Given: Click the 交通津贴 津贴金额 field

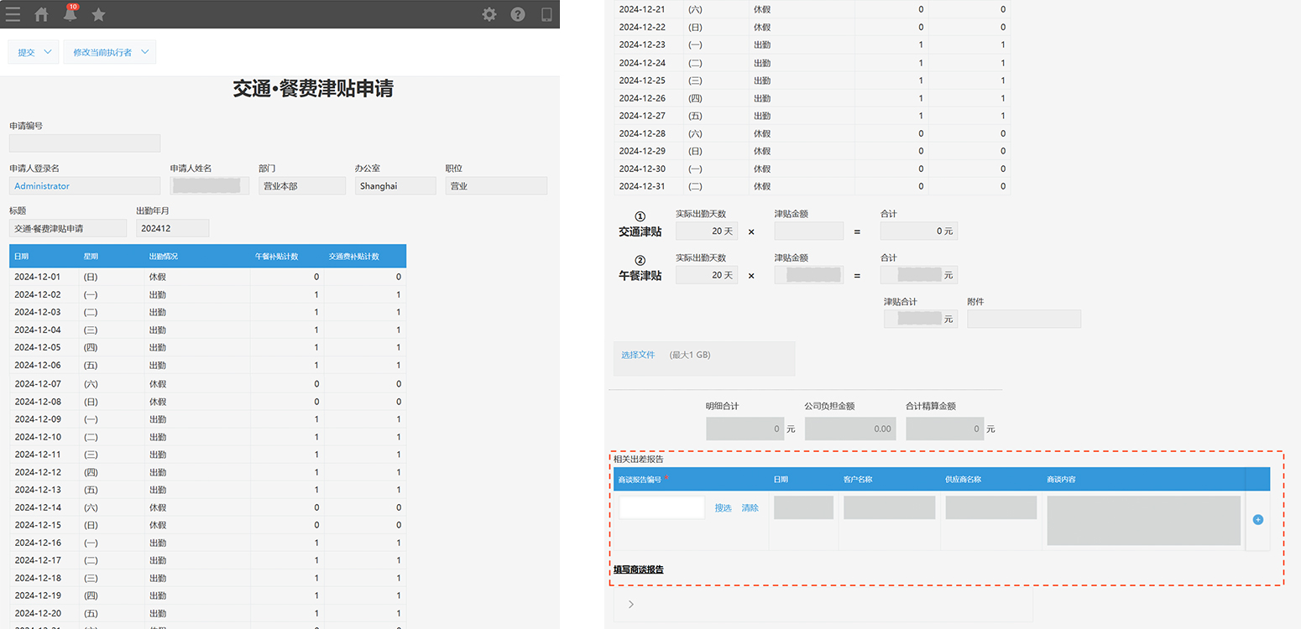Looking at the screenshot, I should tap(808, 231).
